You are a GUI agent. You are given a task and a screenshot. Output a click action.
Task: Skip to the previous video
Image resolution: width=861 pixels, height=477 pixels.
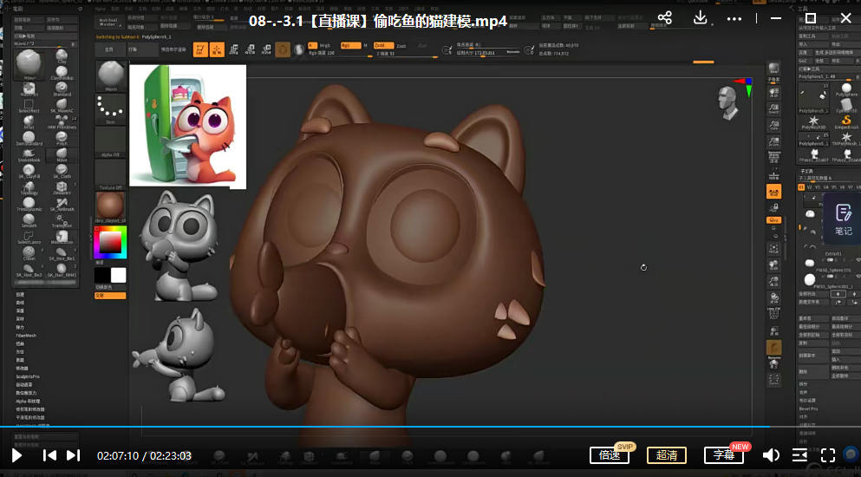tap(49, 455)
